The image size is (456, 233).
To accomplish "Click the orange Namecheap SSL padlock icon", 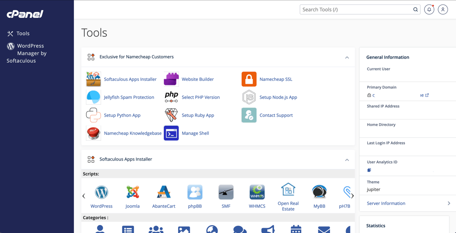I will pyautogui.click(x=249, y=79).
